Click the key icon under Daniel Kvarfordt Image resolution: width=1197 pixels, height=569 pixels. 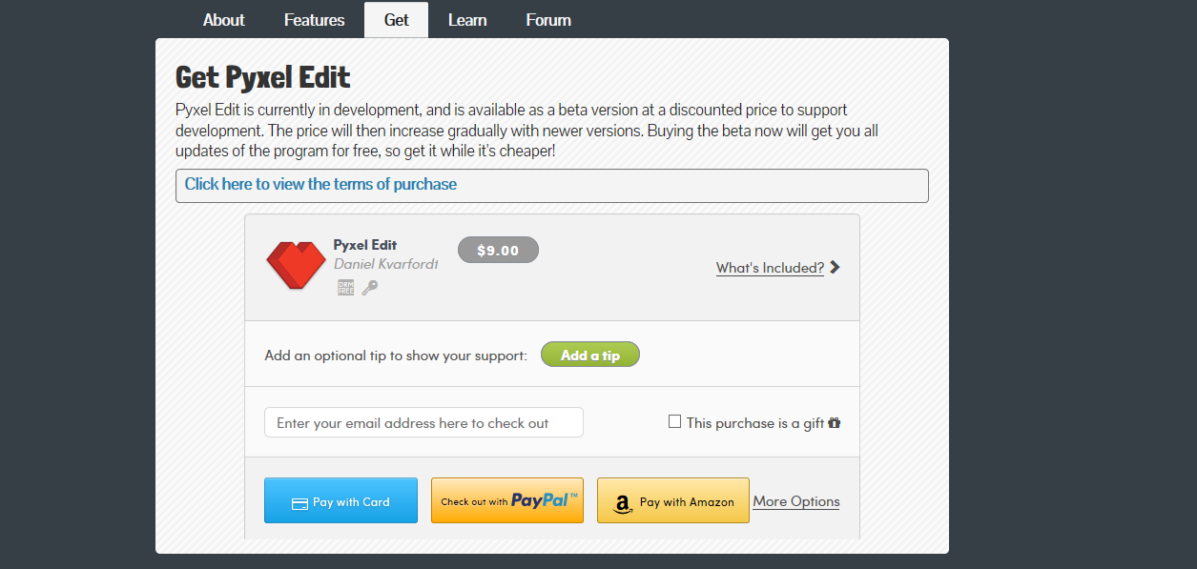click(x=369, y=287)
